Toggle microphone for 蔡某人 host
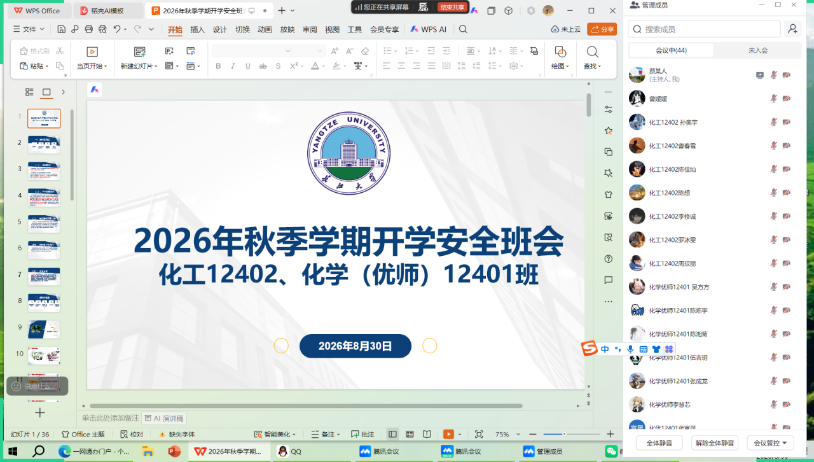This screenshot has width=814, height=462. pos(774,75)
